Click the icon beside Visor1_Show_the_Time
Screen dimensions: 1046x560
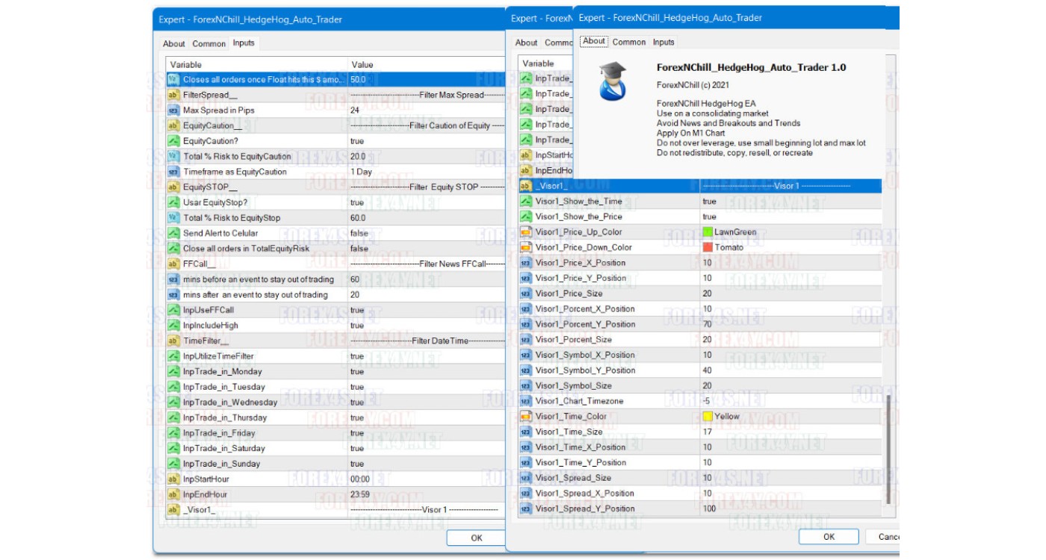click(525, 202)
